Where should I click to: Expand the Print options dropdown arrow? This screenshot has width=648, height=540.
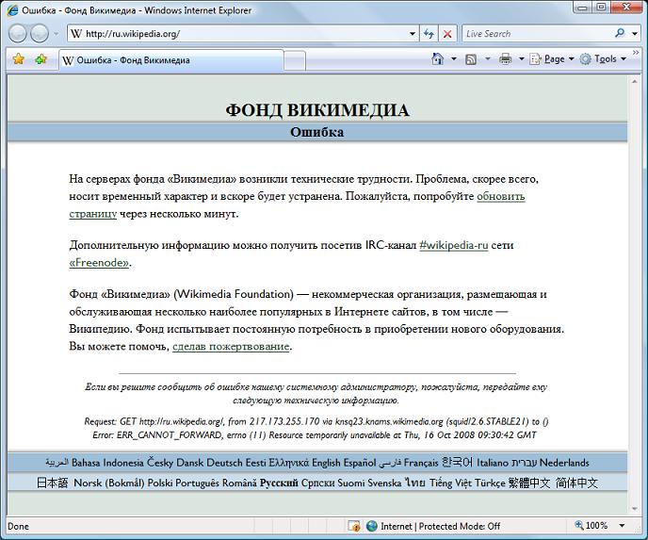pos(521,58)
